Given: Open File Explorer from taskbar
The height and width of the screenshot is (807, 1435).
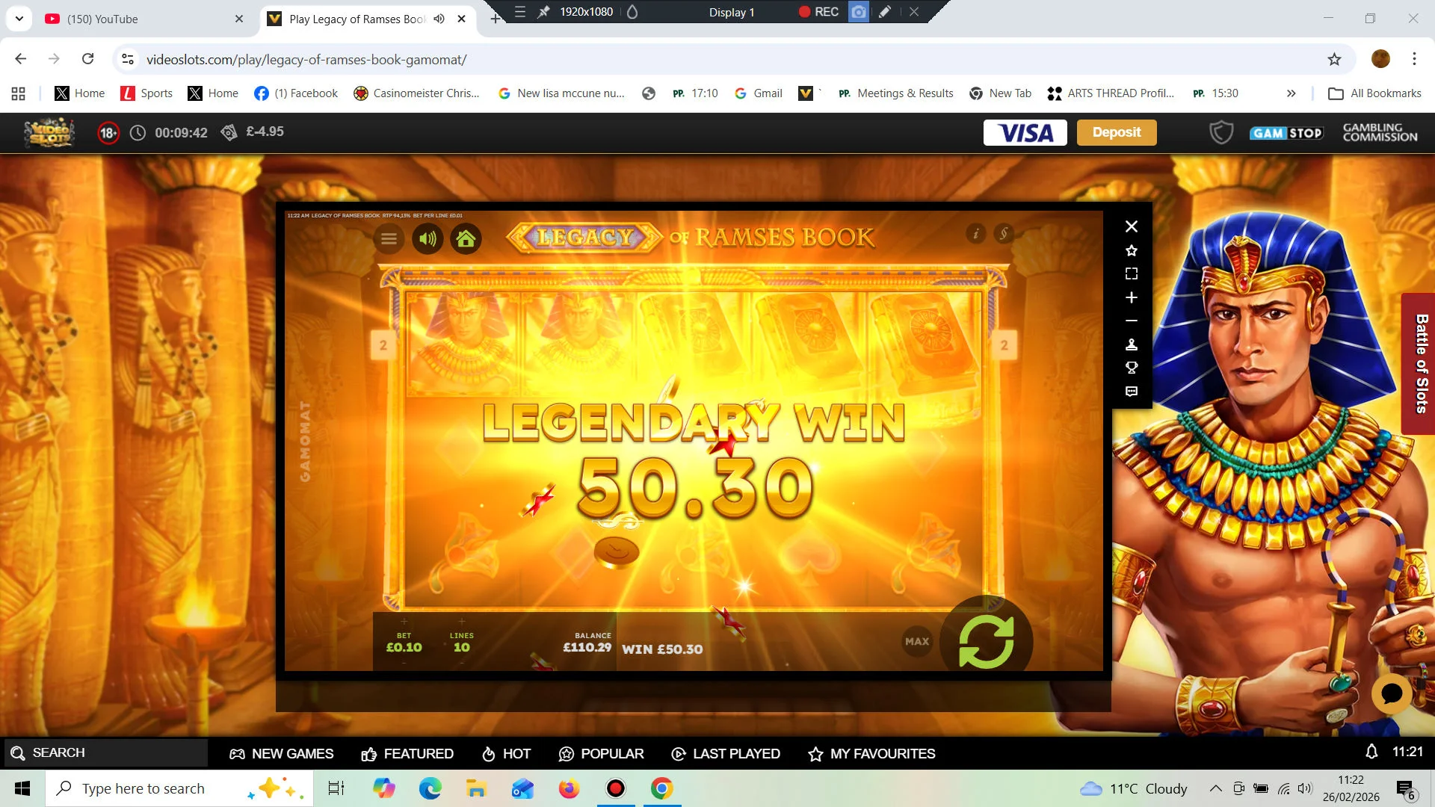Looking at the screenshot, I should [x=476, y=788].
